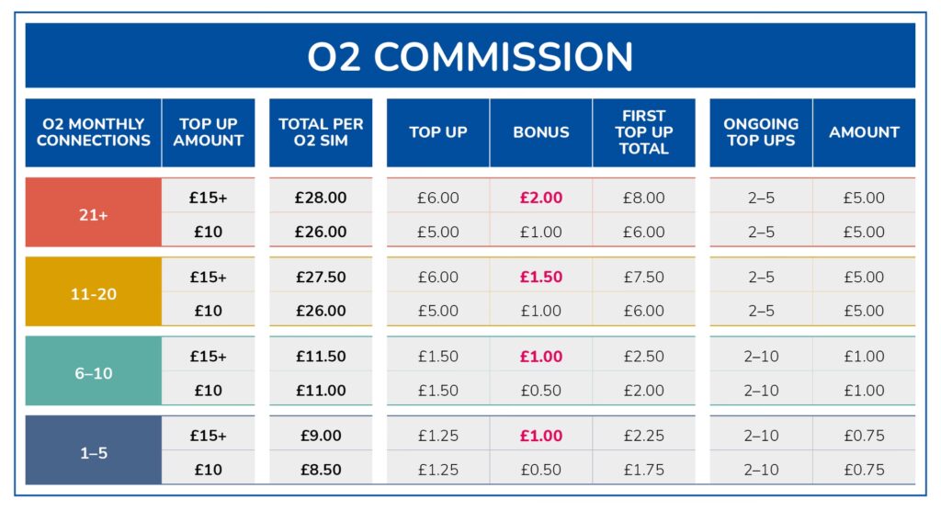Screen dimensions: 941x511
Task: Click the £11.50 total per SIM cell
Action: tap(321, 356)
